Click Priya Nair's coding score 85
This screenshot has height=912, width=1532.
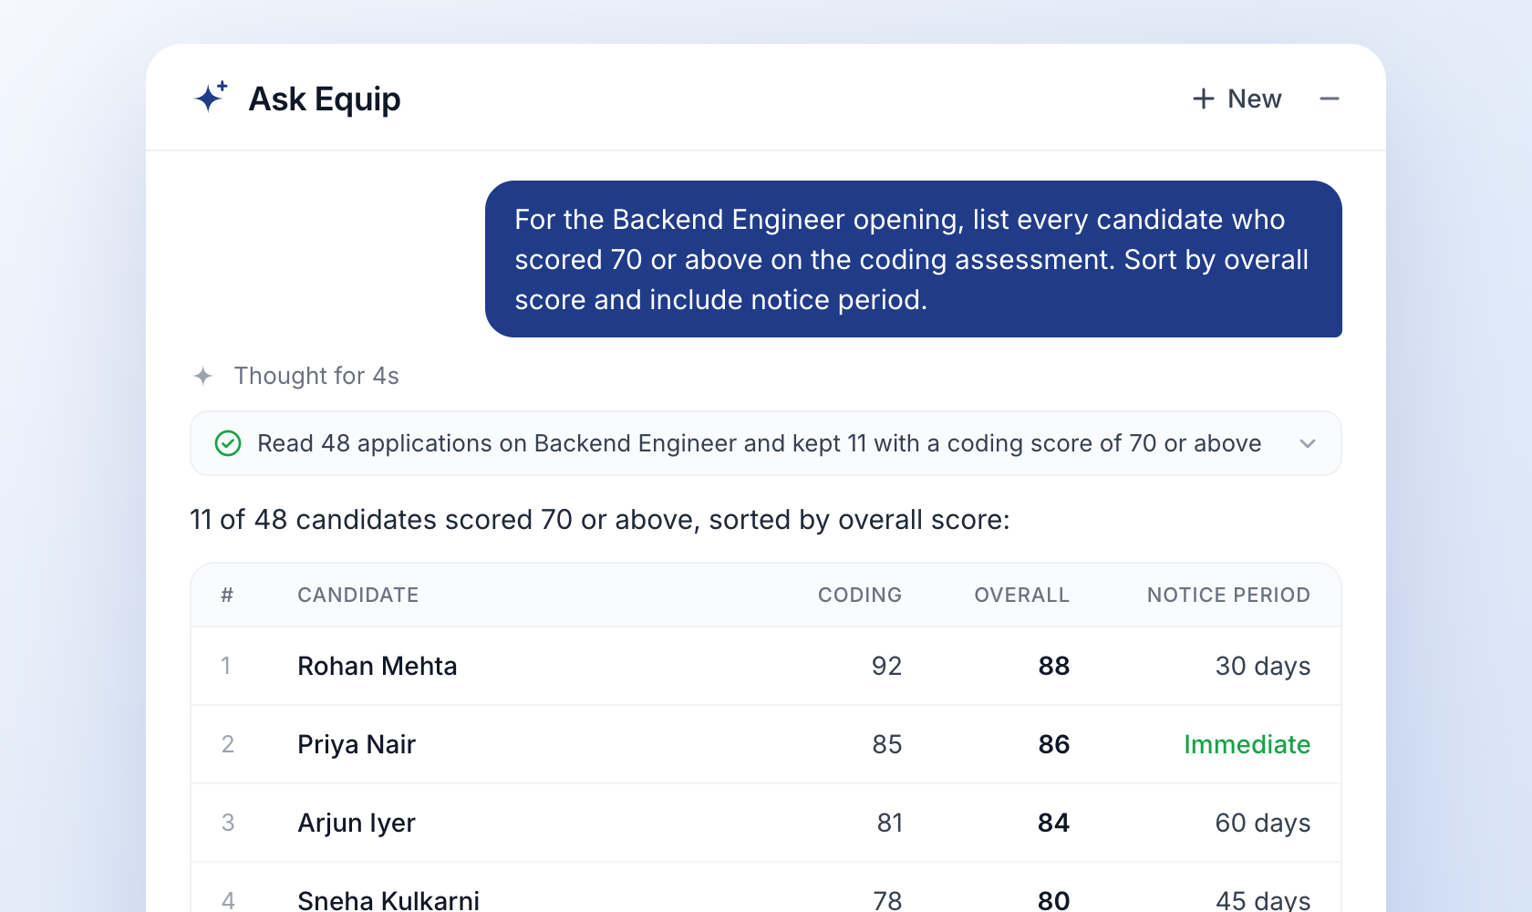click(886, 744)
